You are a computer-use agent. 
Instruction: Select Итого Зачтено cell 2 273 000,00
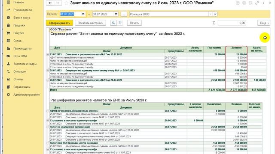click(236, 90)
